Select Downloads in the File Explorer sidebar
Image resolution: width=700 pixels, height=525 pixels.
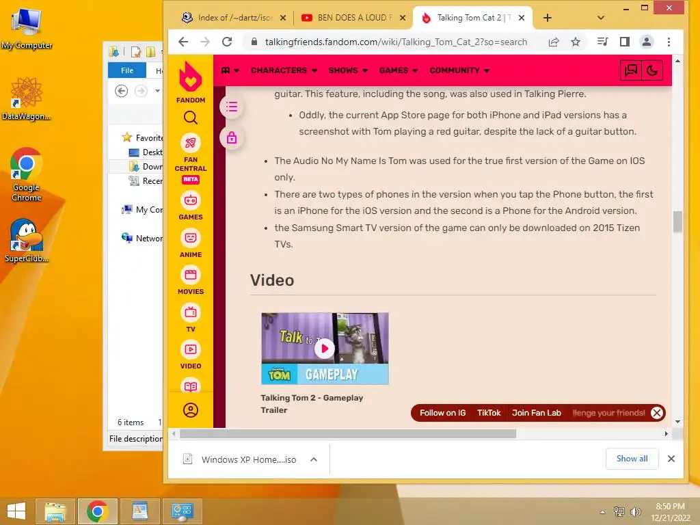[x=146, y=167]
